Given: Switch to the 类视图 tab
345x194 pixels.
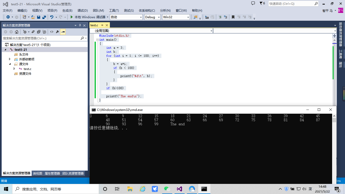Looking at the screenshot, I should pyautogui.click(x=38, y=173).
